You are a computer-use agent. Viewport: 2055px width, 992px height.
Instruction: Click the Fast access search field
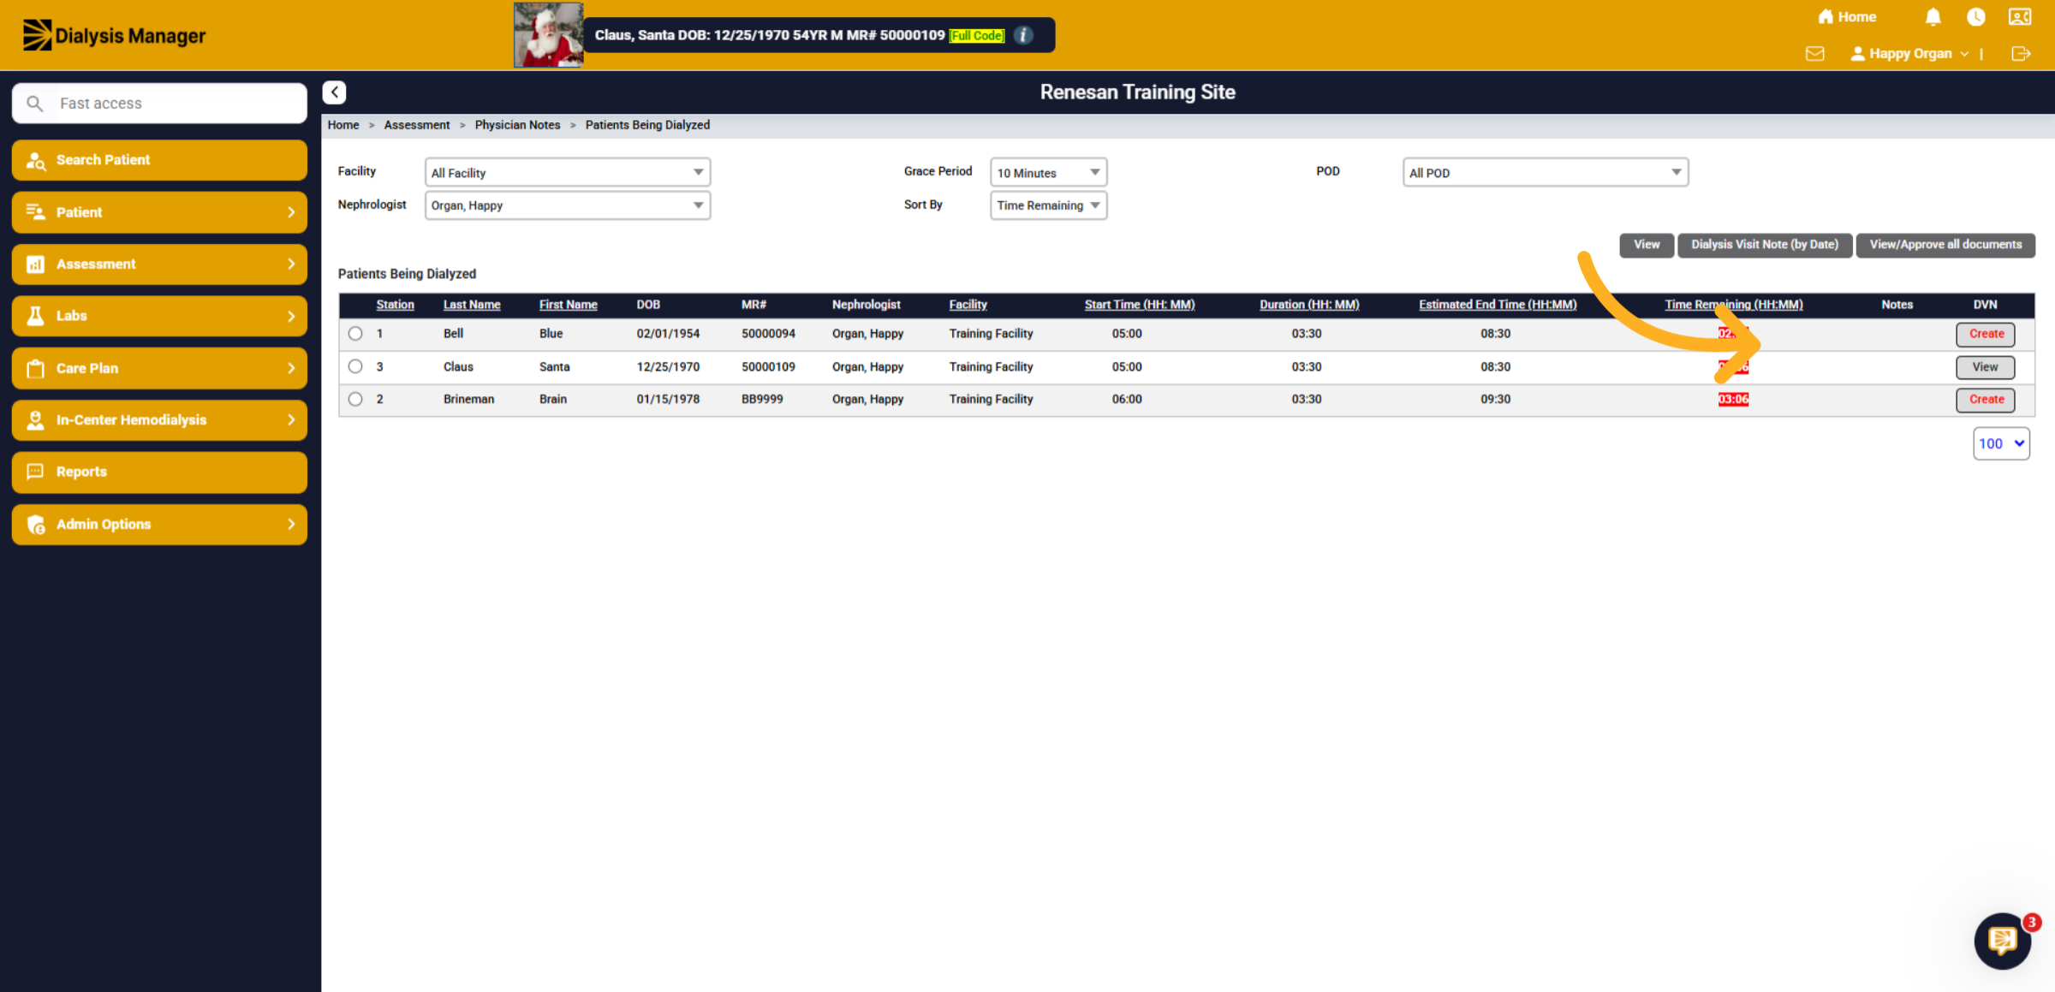[159, 104]
